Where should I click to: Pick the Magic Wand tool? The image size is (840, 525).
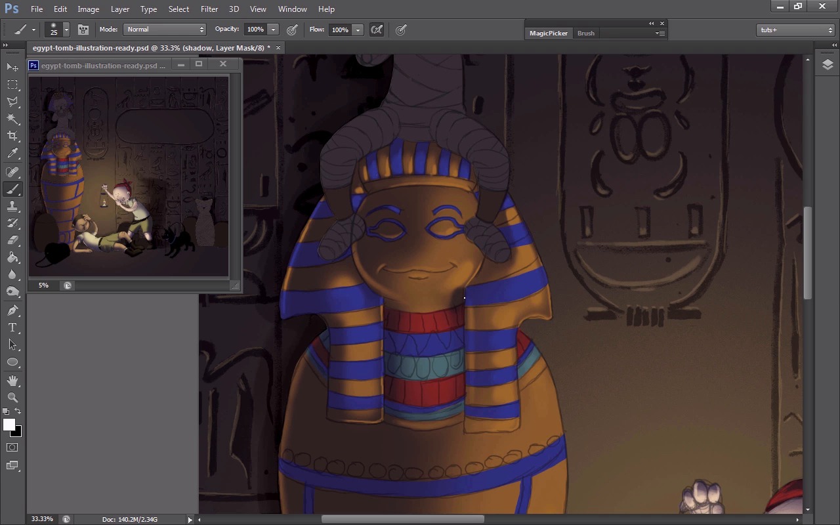pos(12,119)
